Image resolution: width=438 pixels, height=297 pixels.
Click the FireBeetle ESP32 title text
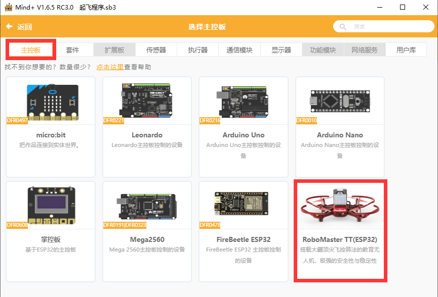click(244, 239)
